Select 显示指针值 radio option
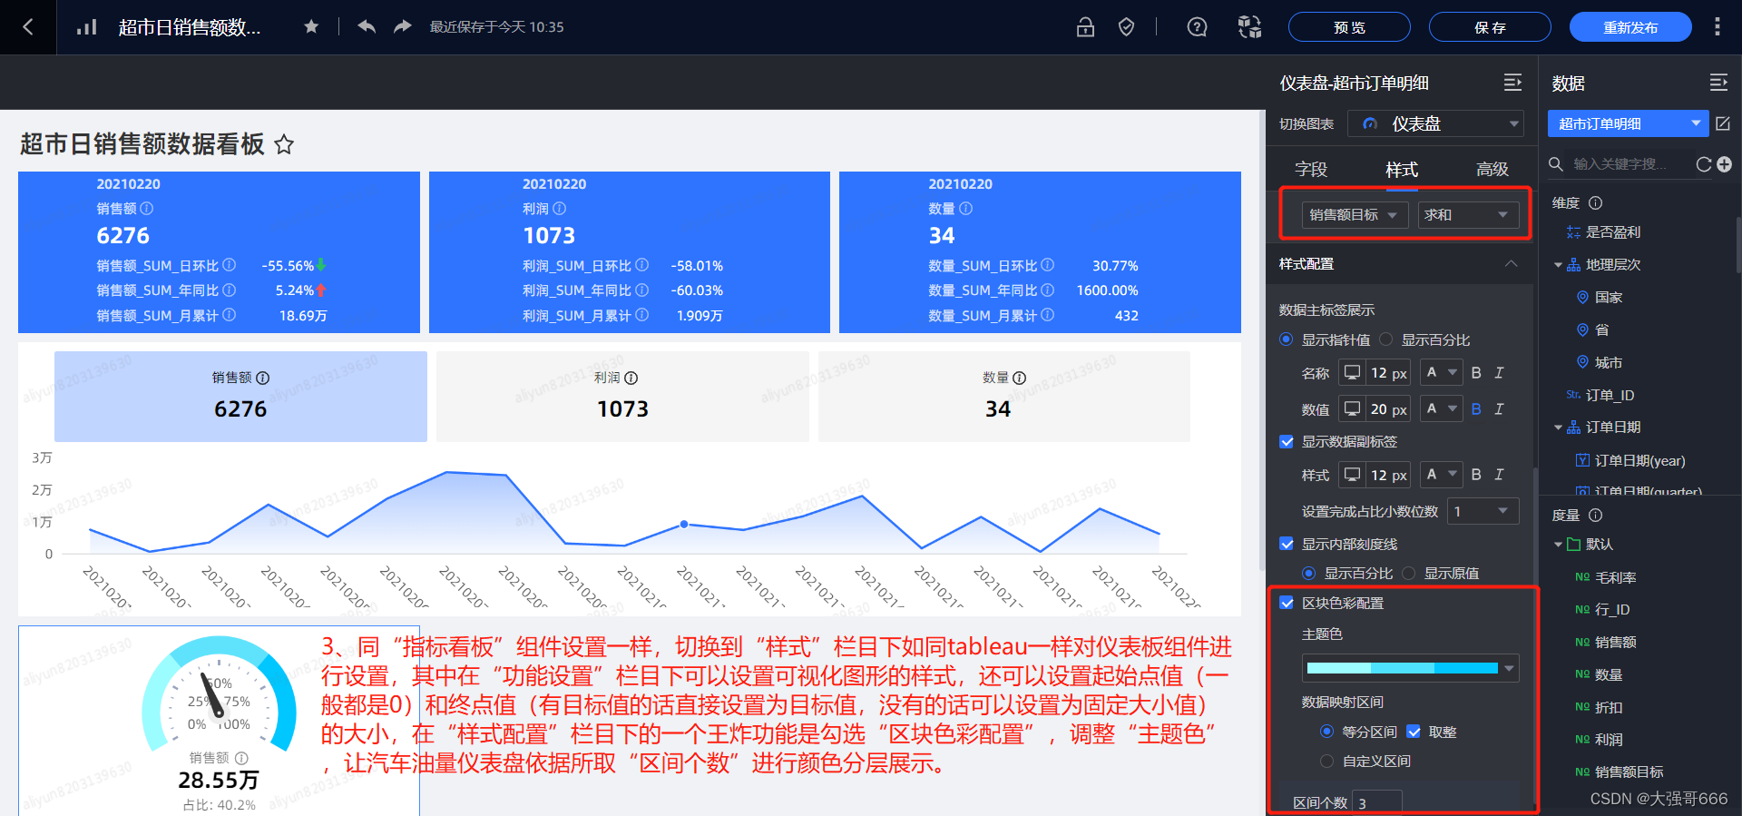This screenshot has width=1742, height=816. coord(1286,339)
